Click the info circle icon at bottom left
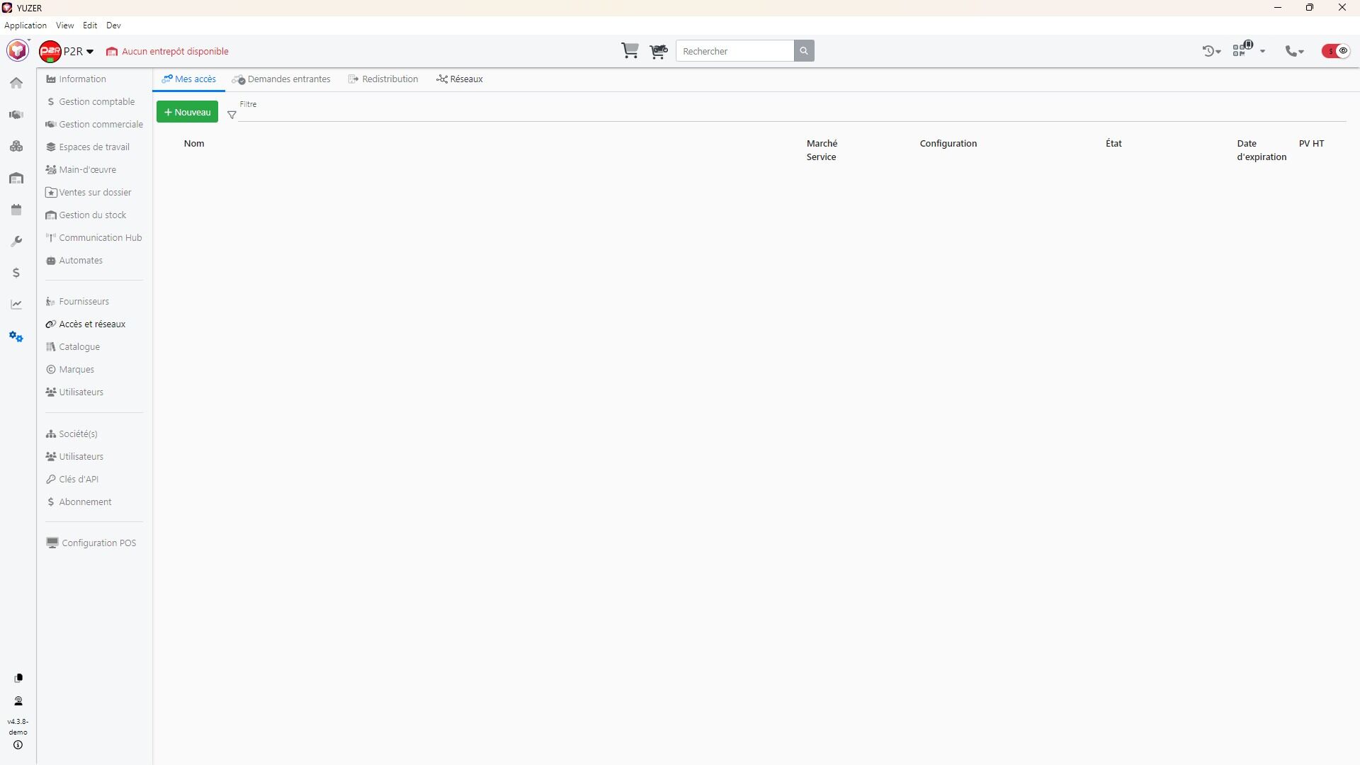The height and width of the screenshot is (765, 1360). 18,745
